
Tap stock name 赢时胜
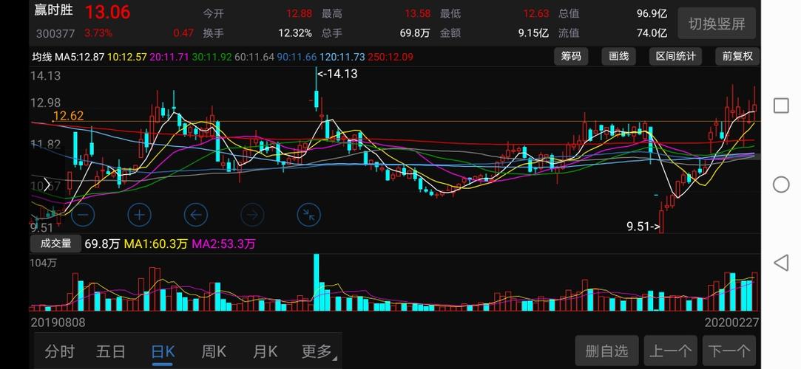pos(54,10)
